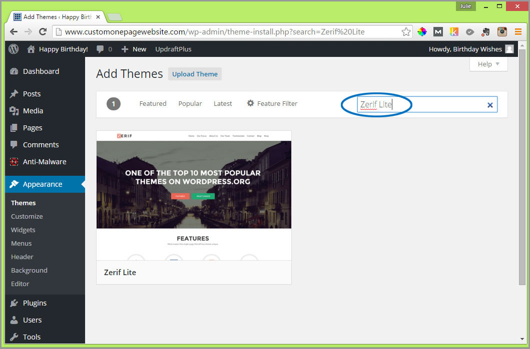Click the Users person icon
This screenshot has height=349, width=530.
point(14,320)
